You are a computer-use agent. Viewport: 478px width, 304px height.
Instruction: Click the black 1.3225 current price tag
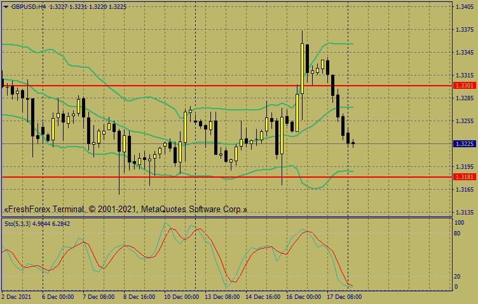tap(464, 144)
